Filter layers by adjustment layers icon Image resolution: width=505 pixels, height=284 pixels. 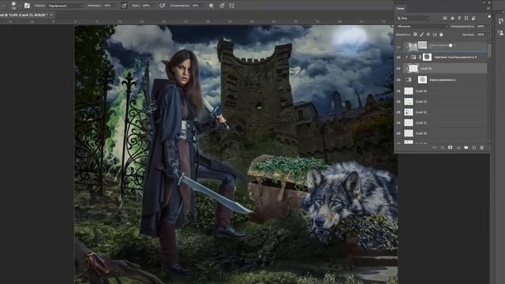pyautogui.click(x=452, y=18)
